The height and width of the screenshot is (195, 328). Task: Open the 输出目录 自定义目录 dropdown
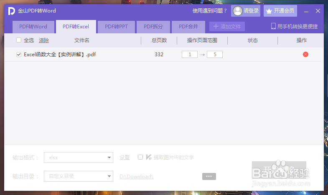[79, 176]
